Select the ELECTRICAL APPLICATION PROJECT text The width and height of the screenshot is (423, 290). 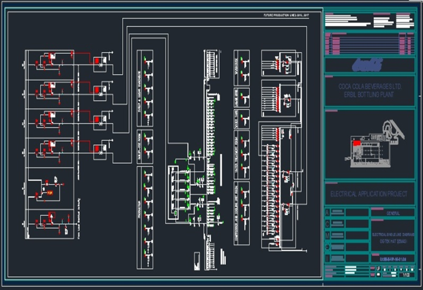[x=370, y=194]
